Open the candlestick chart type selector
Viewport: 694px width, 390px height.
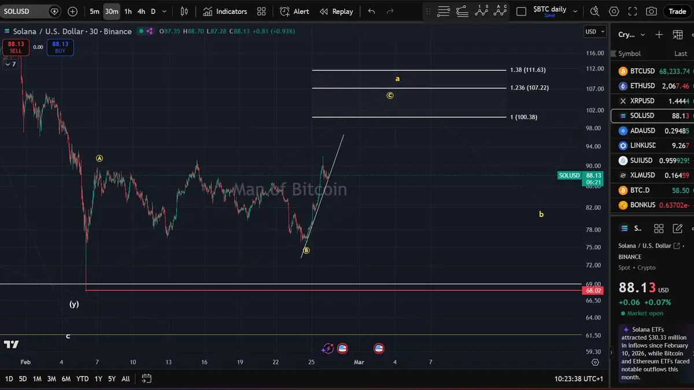point(184,11)
